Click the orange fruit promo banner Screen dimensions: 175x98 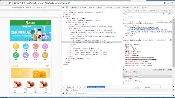tap(30, 73)
